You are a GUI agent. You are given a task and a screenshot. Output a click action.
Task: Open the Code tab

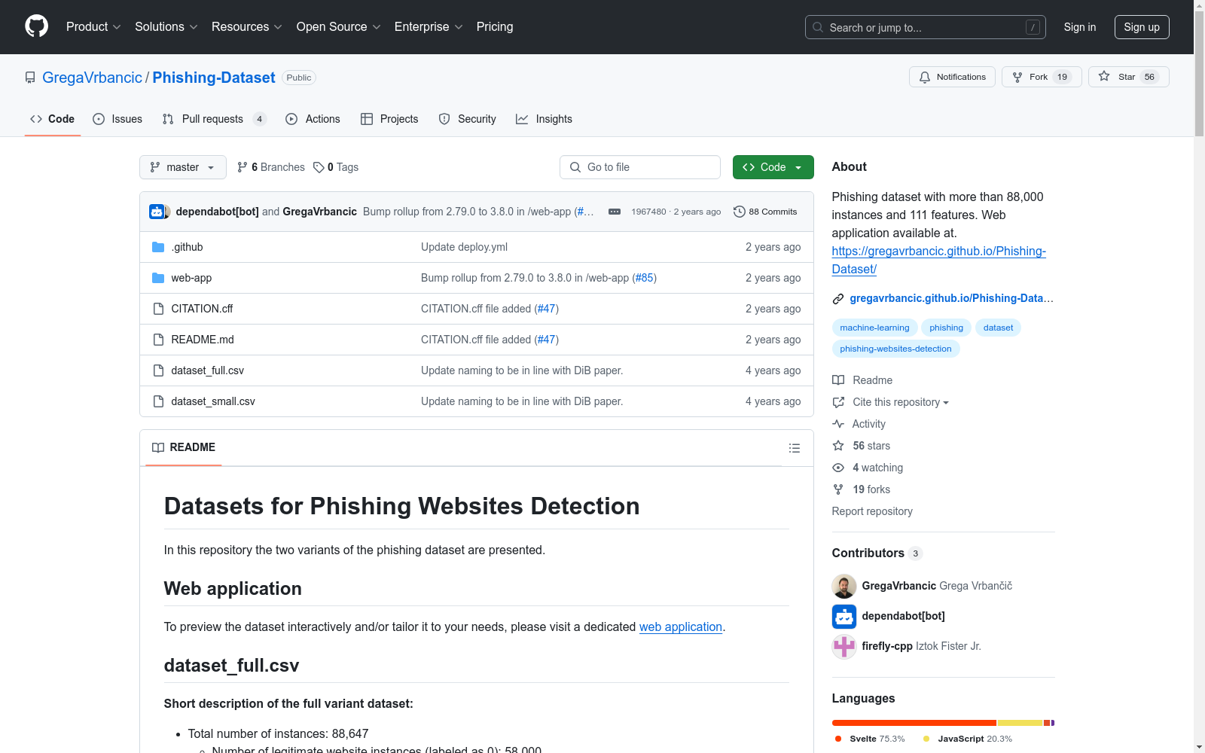[x=52, y=119]
